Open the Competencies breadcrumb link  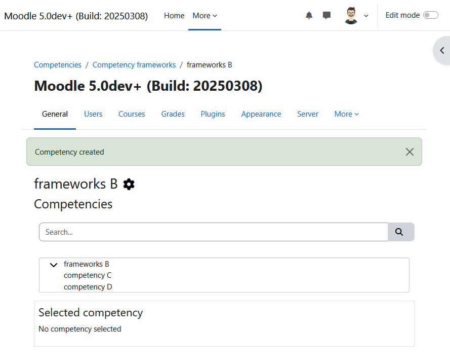[x=58, y=65]
